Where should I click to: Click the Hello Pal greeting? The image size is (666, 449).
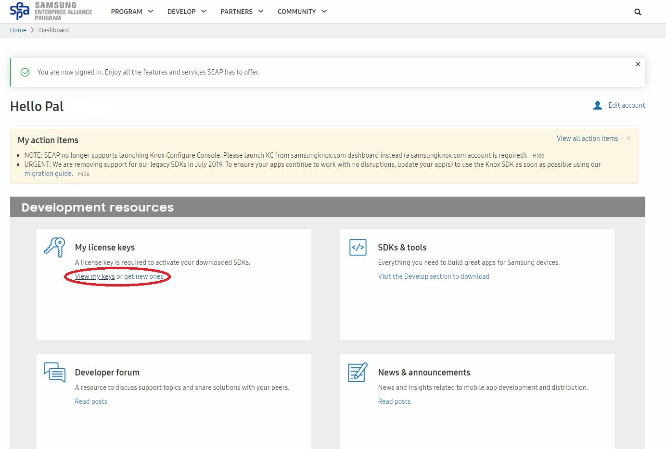click(x=37, y=106)
